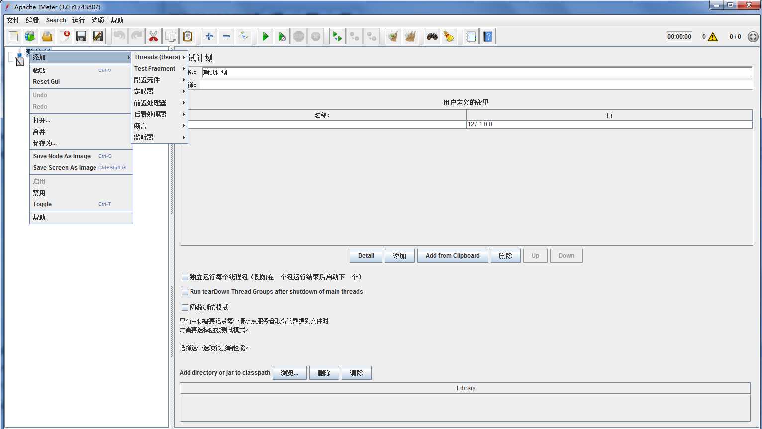Click the 删除 button below the variables table
762x429 pixels.
coord(505,256)
